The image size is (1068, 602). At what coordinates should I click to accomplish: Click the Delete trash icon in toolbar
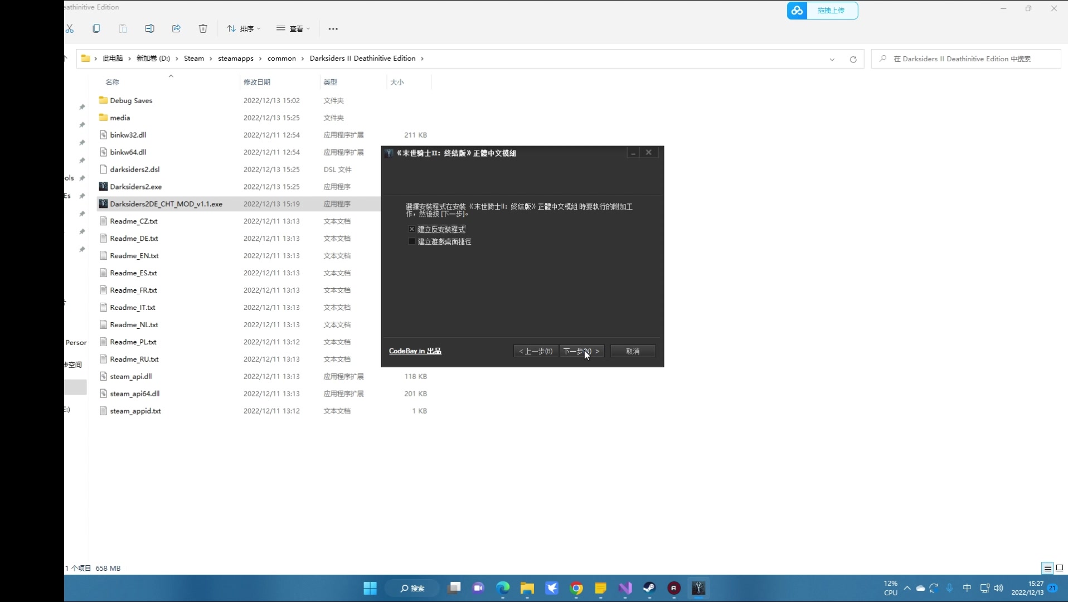pyautogui.click(x=203, y=28)
